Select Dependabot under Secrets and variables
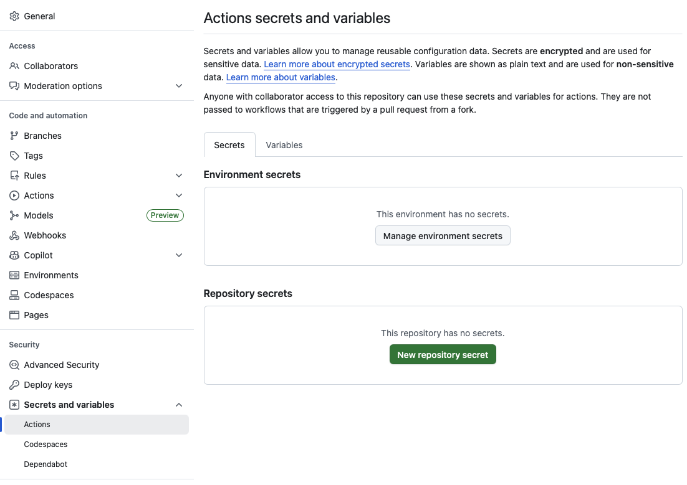Viewport: 687px width, 485px height. [x=46, y=464]
